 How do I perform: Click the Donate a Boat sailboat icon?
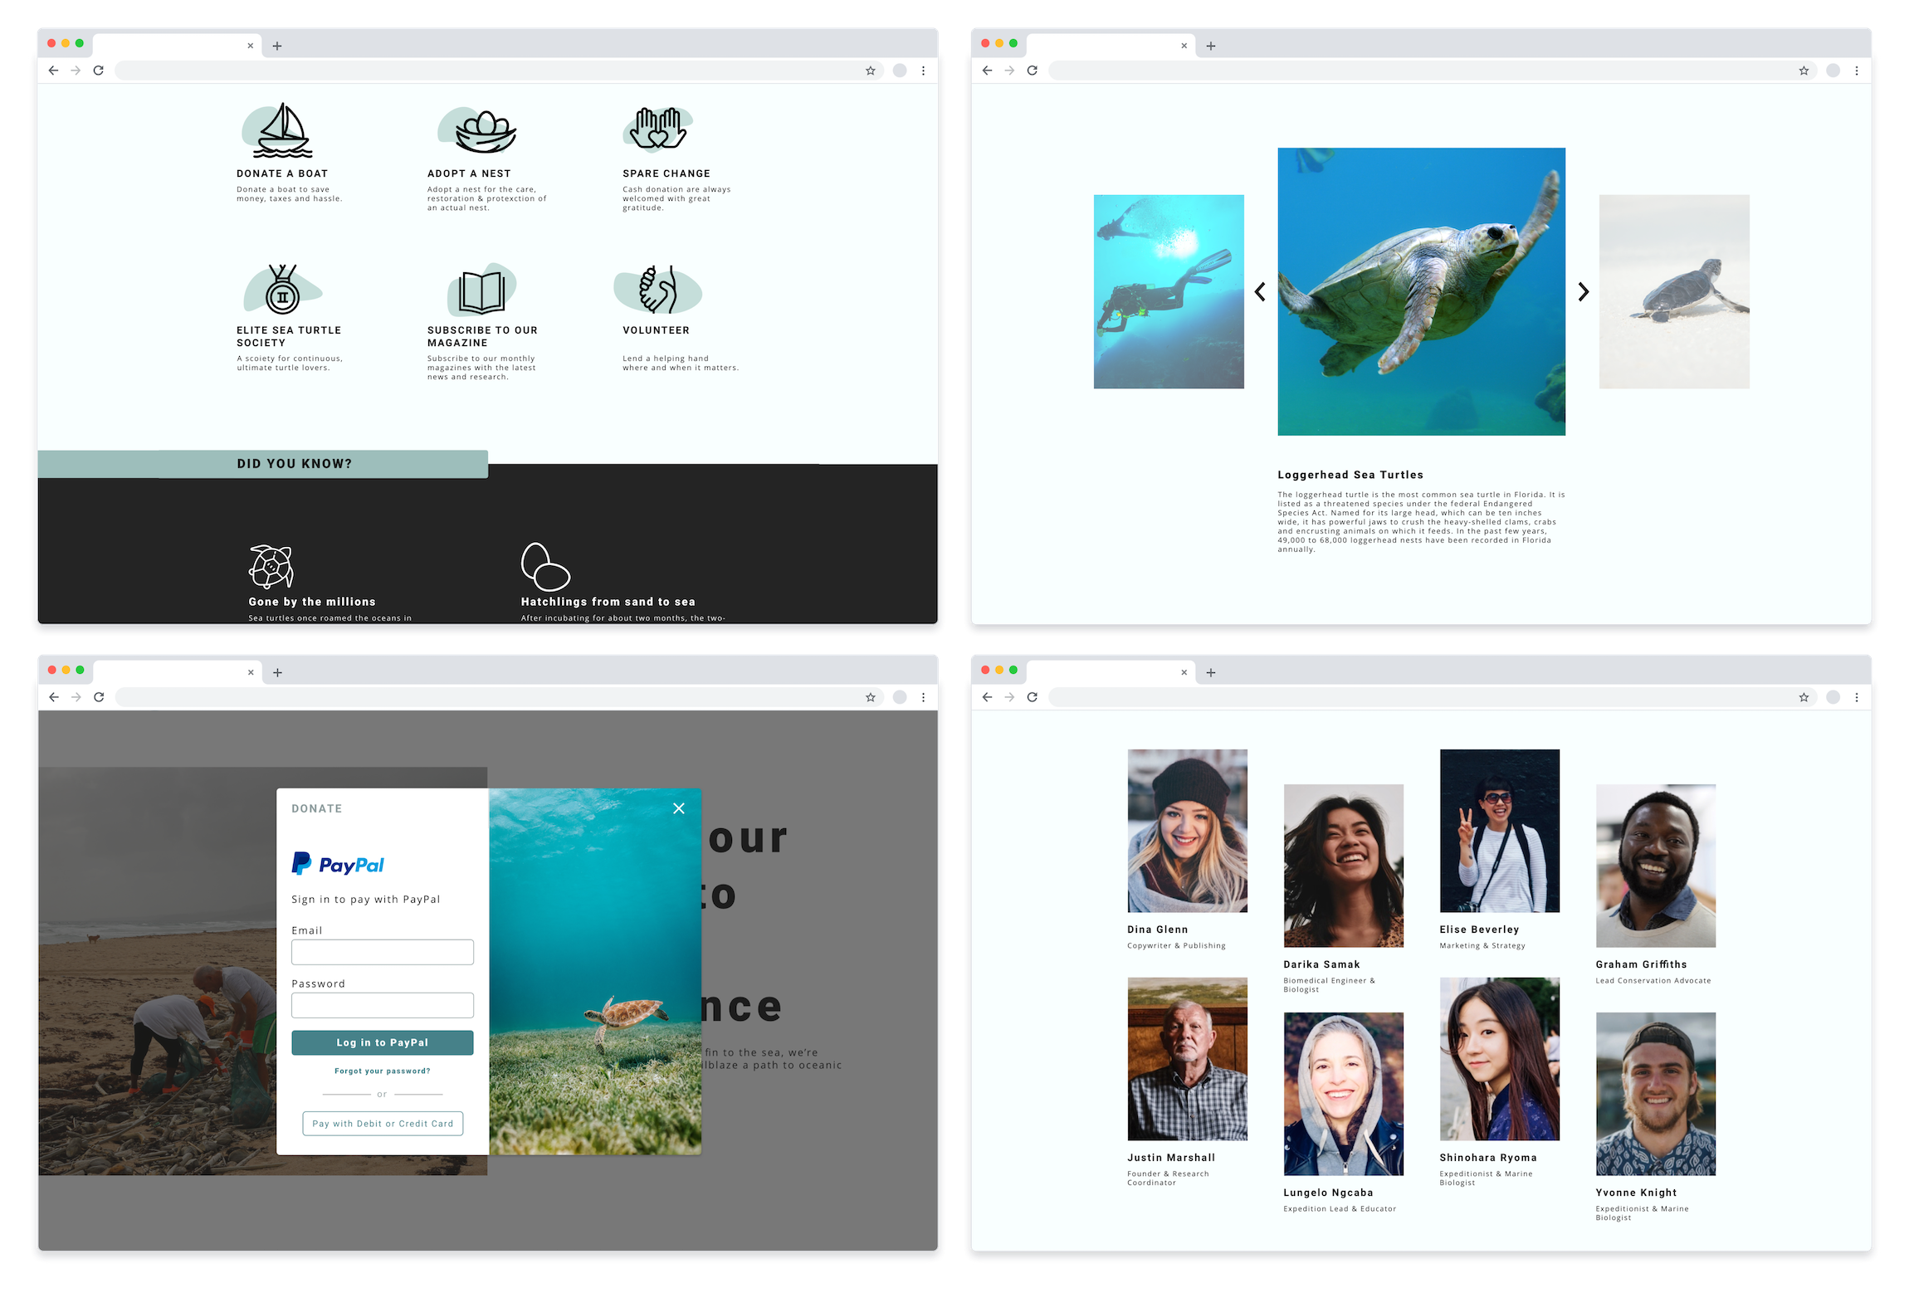tap(282, 131)
